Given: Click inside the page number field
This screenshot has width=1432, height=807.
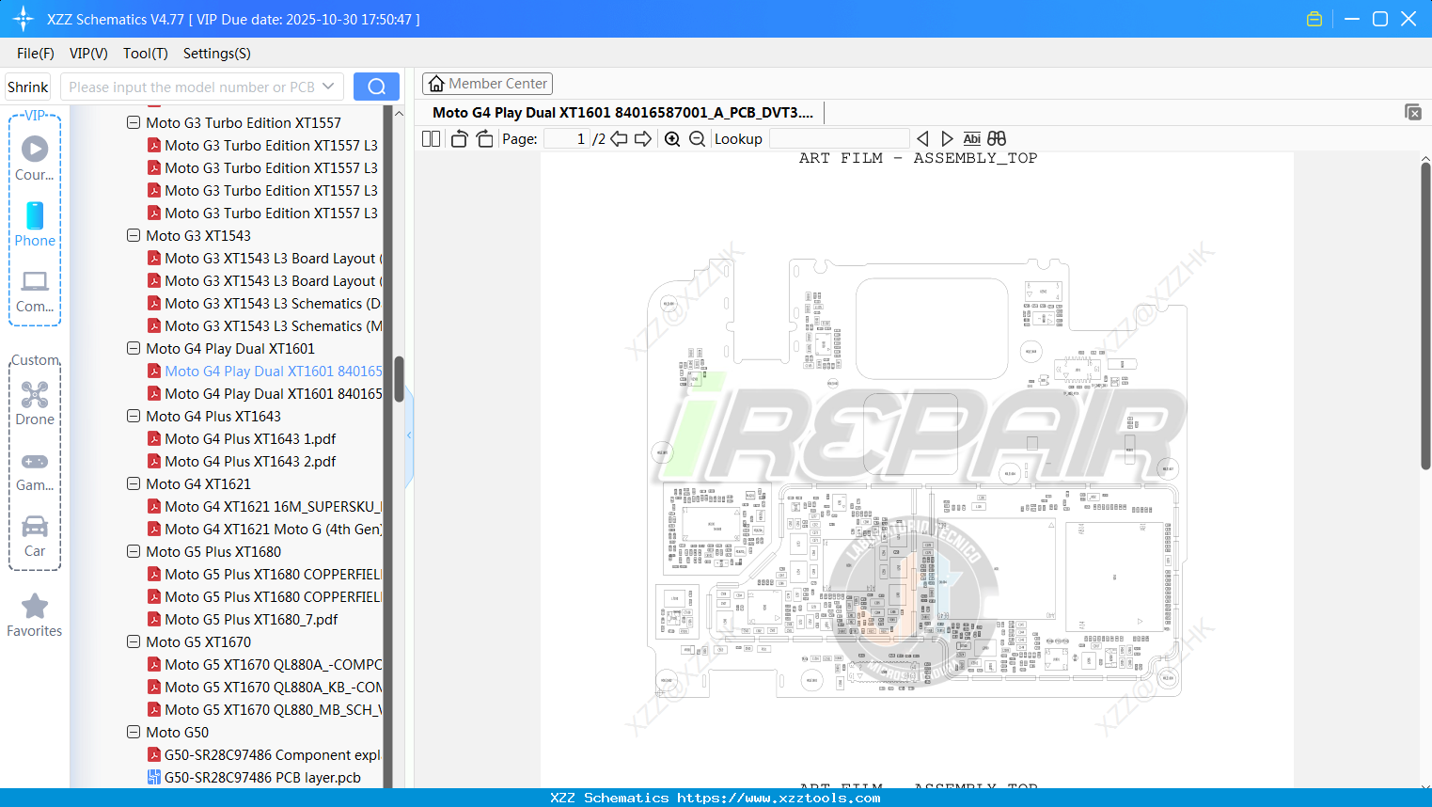Looking at the screenshot, I should click(564, 137).
